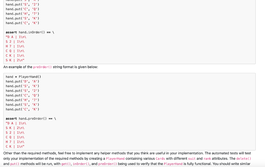Click hand.put('H', '7') in the preOrder example block
This screenshot has width=265, height=167.
coord(23,100)
